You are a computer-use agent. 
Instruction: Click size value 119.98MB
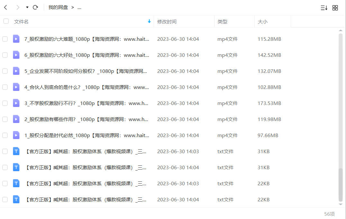269,120
